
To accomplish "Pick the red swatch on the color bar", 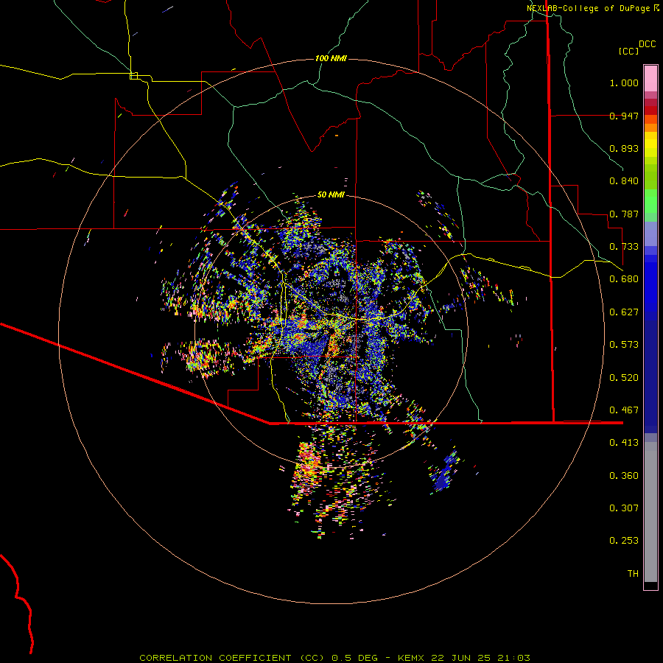I will tap(650, 110).
